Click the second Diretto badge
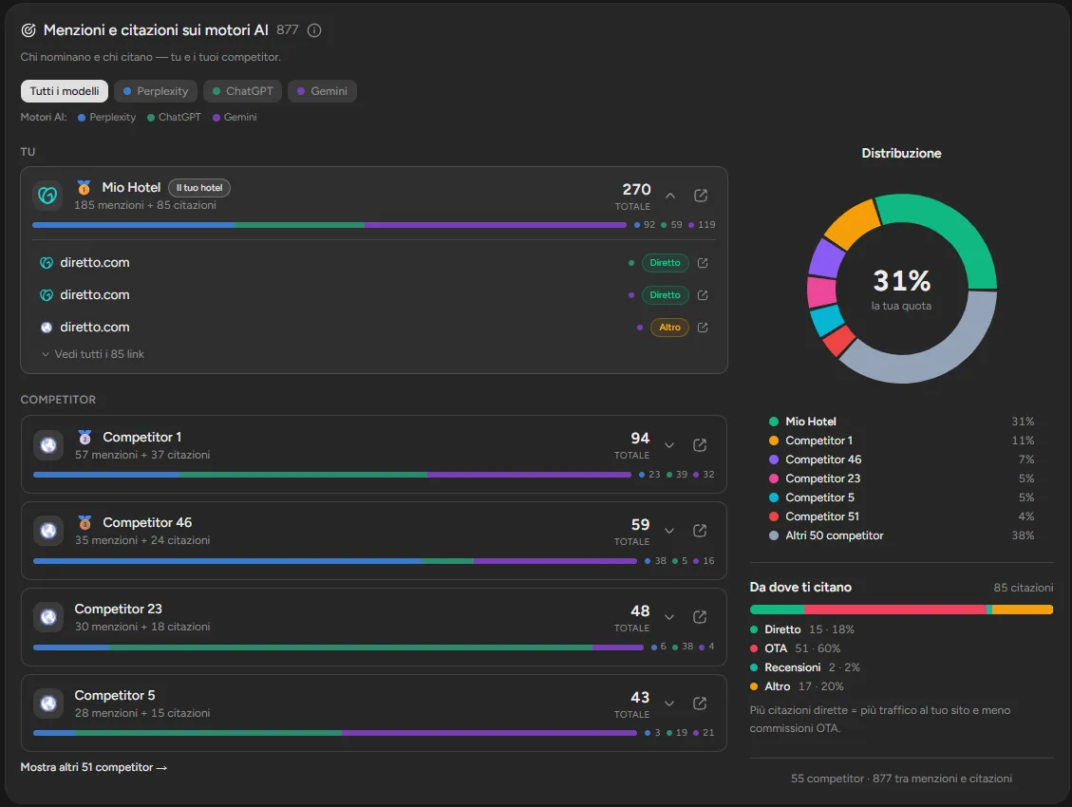 click(x=666, y=295)
